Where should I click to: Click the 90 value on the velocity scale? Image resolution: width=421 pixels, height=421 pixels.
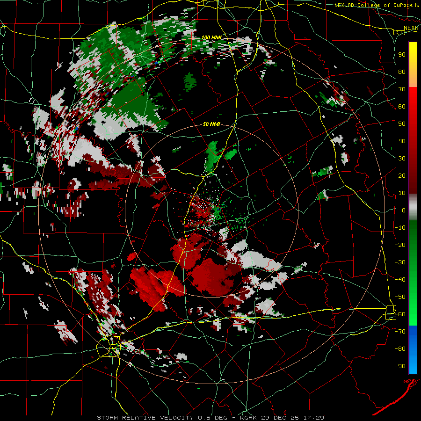402,55
